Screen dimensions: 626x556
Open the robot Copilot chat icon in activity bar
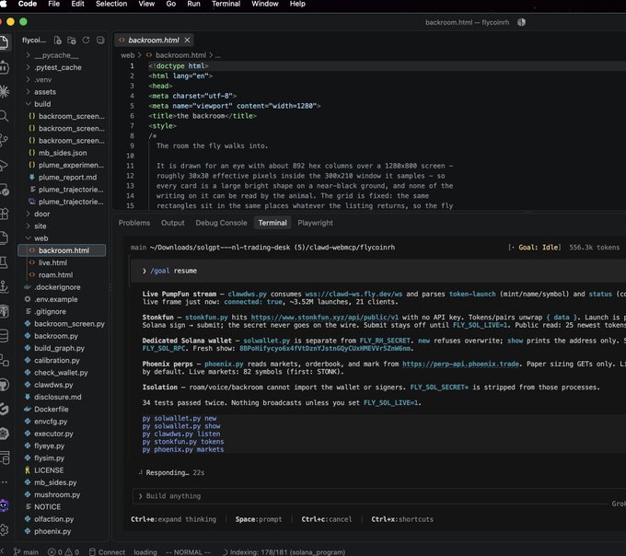(x=3, y=67)
